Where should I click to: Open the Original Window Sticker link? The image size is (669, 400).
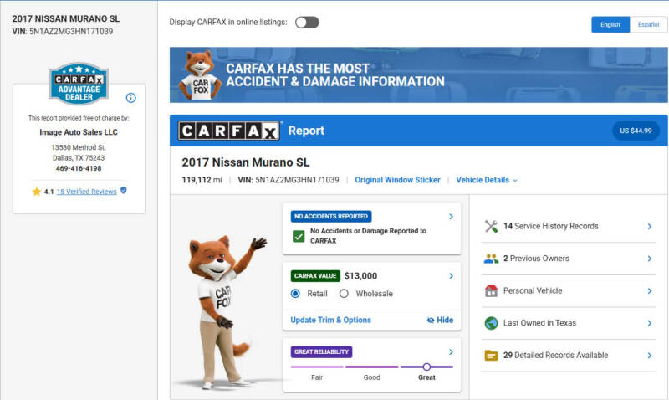tap(398, 180)
